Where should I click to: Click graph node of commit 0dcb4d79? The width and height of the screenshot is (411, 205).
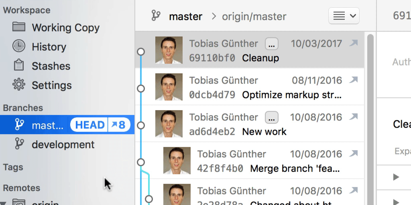141,88
